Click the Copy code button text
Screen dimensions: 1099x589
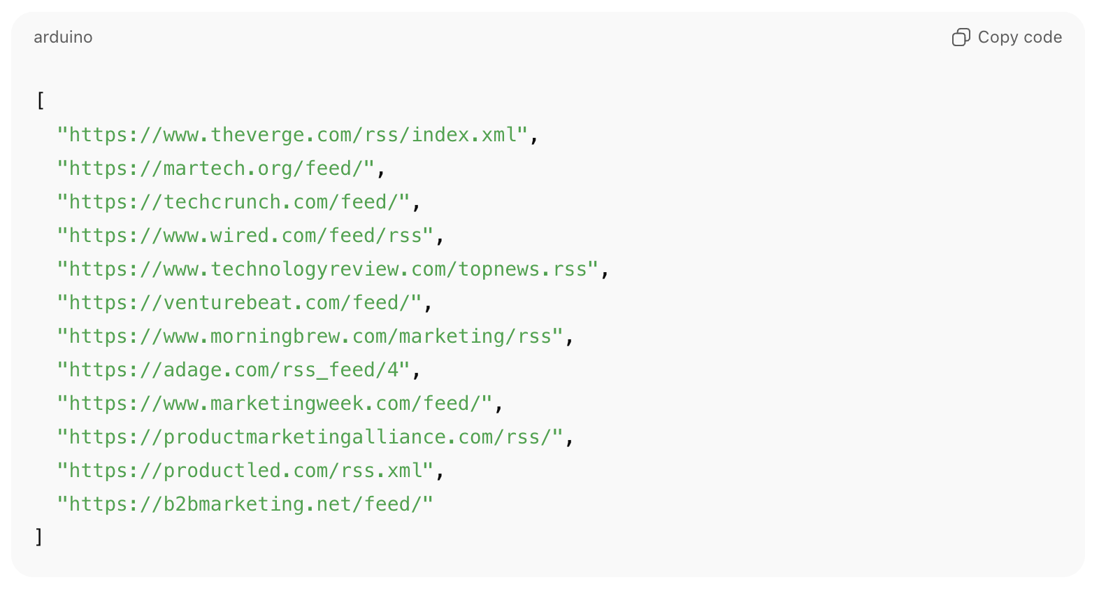tap(1019, 37)
